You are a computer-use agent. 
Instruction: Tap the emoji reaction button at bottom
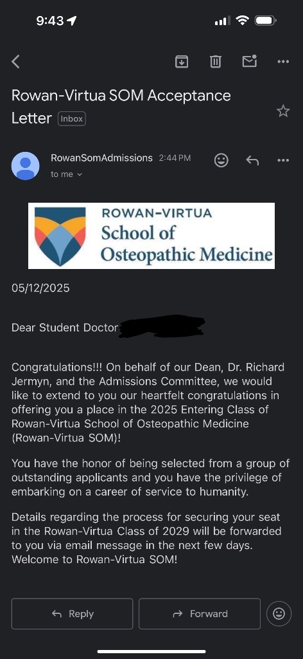pyautogui.click(x=279, y=613)
